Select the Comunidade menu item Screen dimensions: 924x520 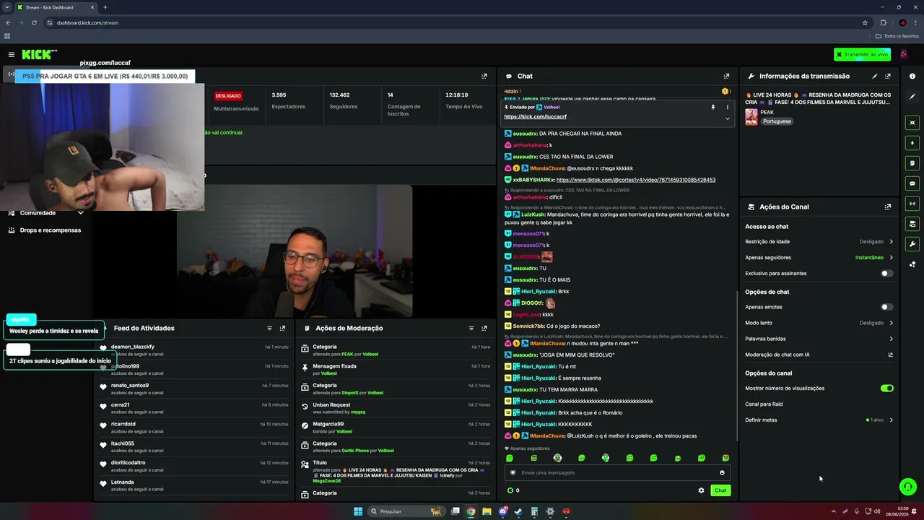[x=38, y=213]
